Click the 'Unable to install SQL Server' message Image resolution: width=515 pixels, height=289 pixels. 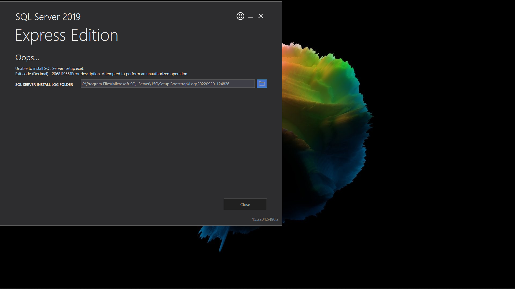pyautogui.click(x=49, y=69)
